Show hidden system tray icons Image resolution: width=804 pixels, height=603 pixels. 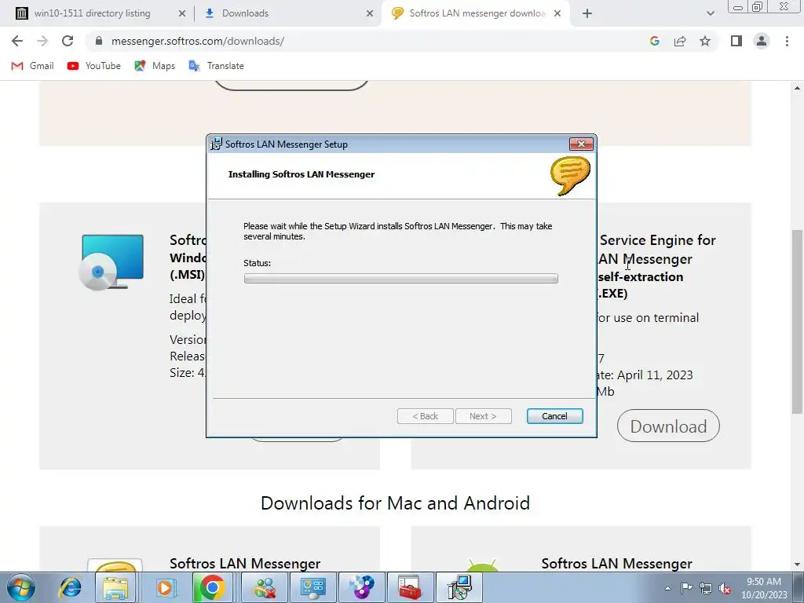point(667,588)
